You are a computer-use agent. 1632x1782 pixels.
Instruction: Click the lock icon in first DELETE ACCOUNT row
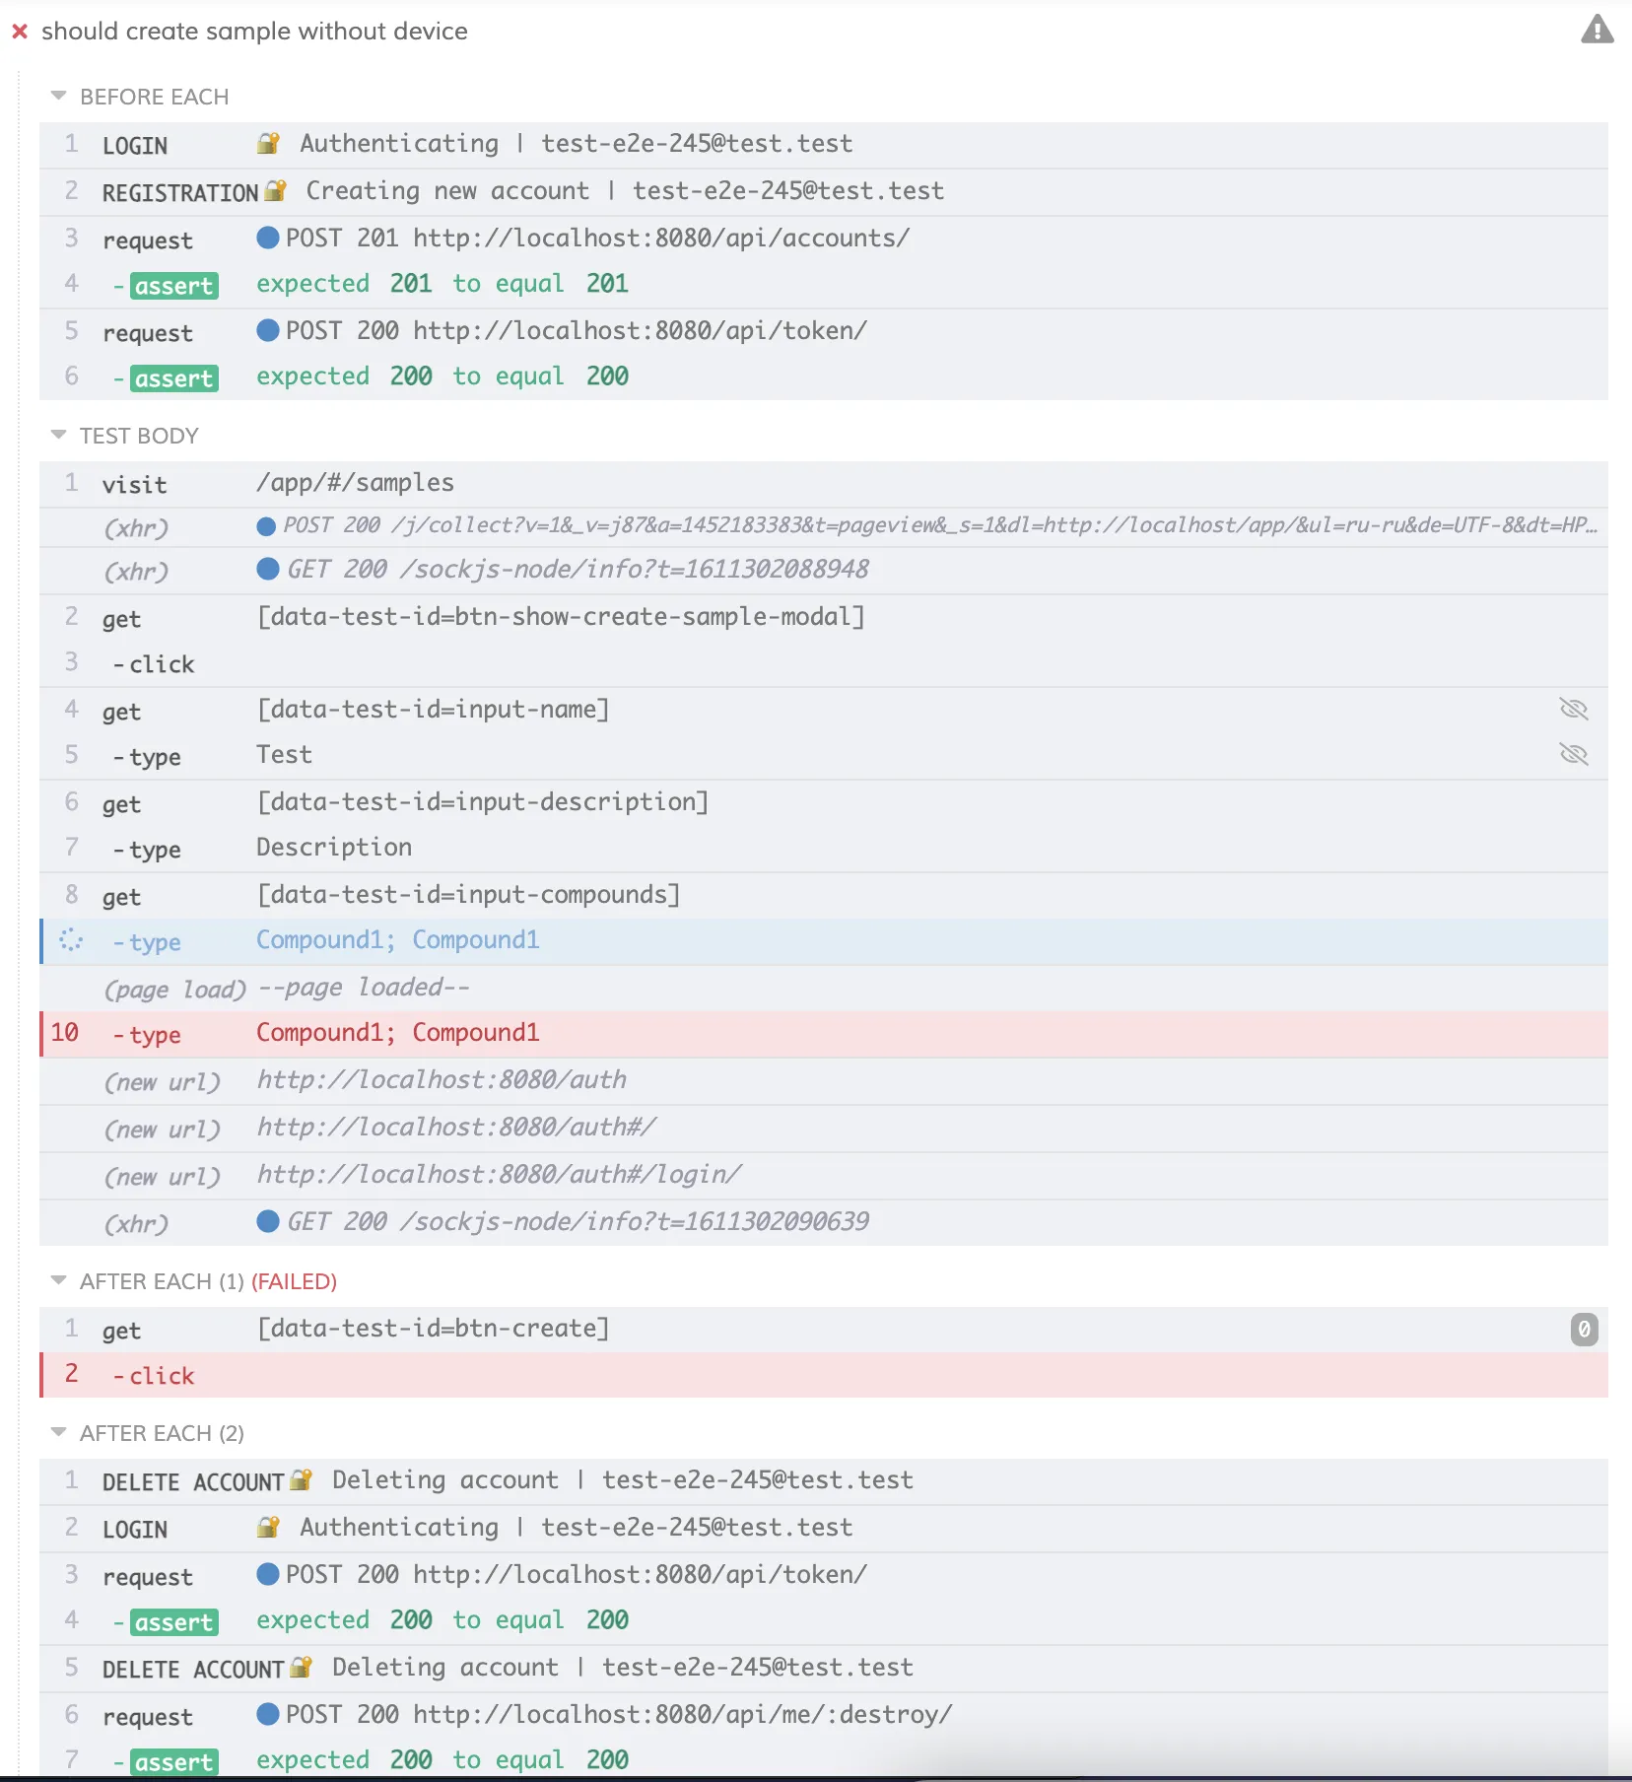pyautogui.click(x=302, y=1479)
